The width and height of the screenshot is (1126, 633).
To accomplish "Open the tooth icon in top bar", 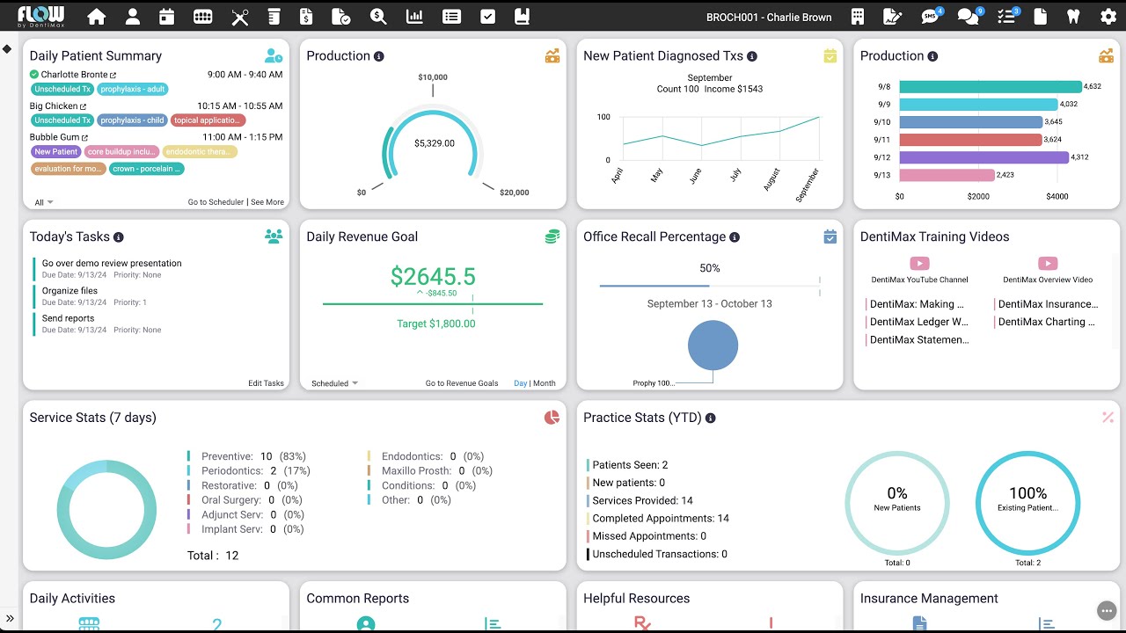I will pos(1072,17).
